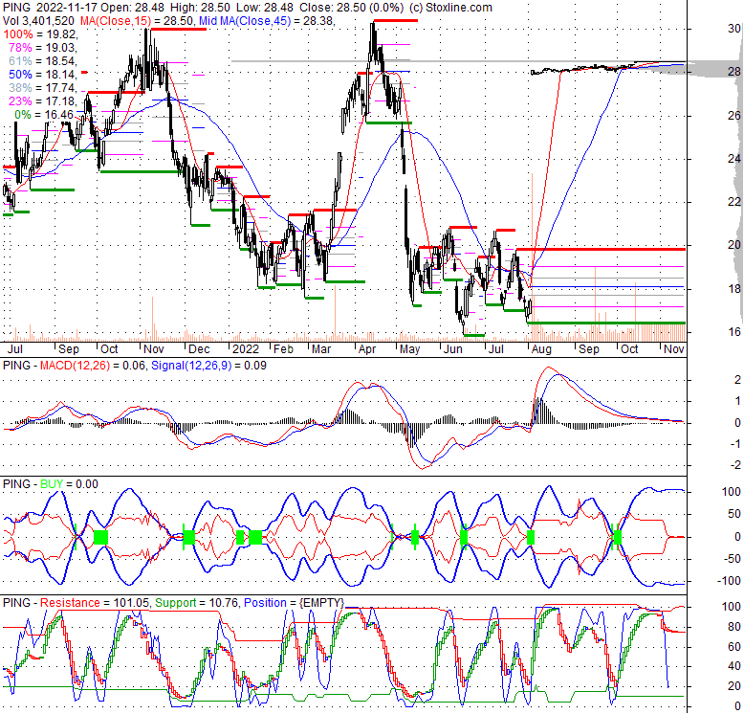Click the 'Aug' month label on axis
Viewport: 744px width, 714px height.
(541, 349)
